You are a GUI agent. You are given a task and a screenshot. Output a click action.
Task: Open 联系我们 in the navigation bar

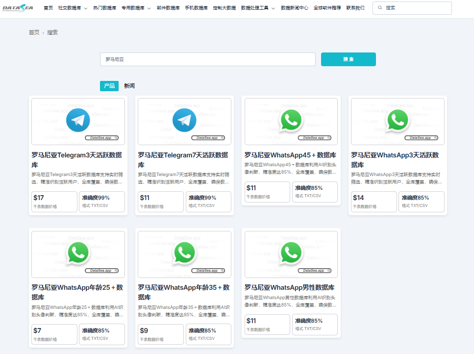(355, 8)
